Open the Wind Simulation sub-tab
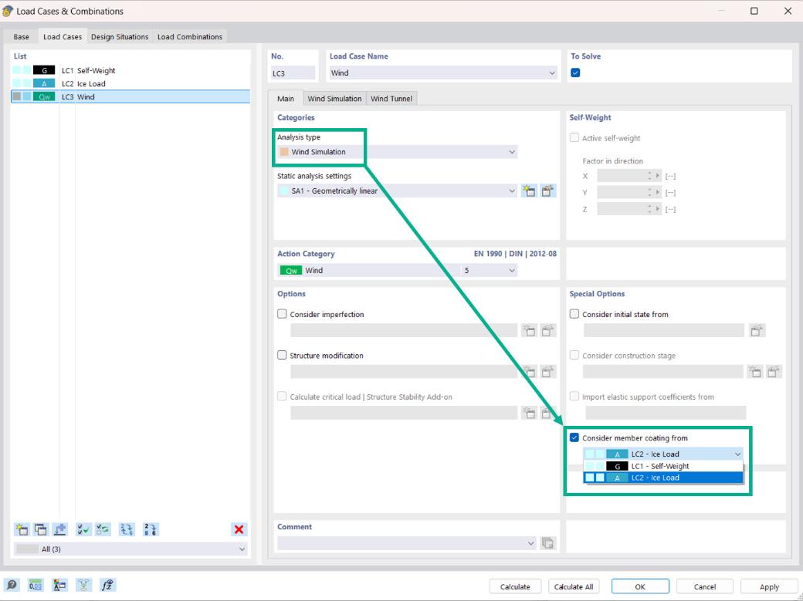Viewport: 803px width, 601px height. coord(334,98)
